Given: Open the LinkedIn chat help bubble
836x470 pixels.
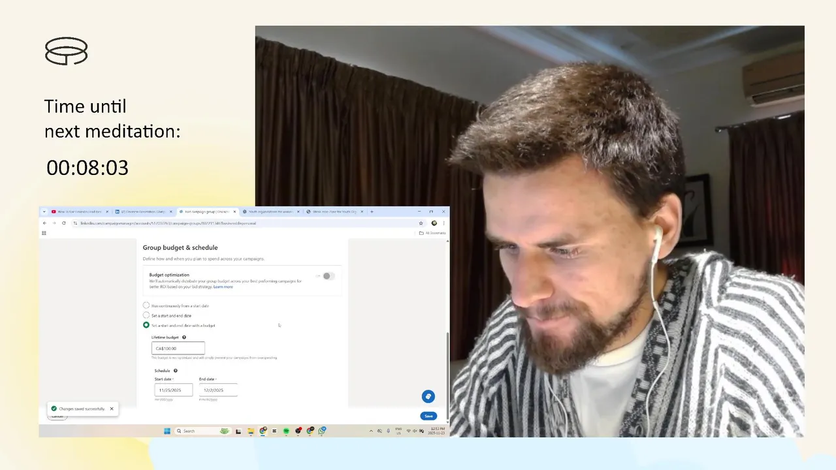Looking at the screenshot, I should click(x=428, y=396).
